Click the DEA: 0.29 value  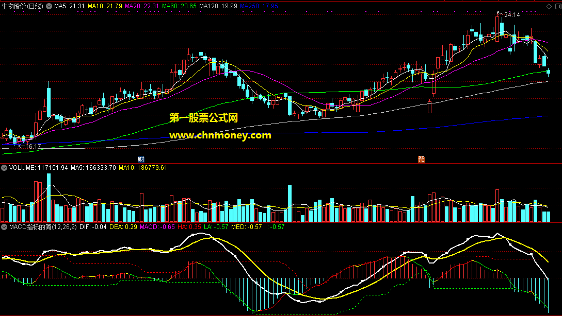(x=123, y=227)
